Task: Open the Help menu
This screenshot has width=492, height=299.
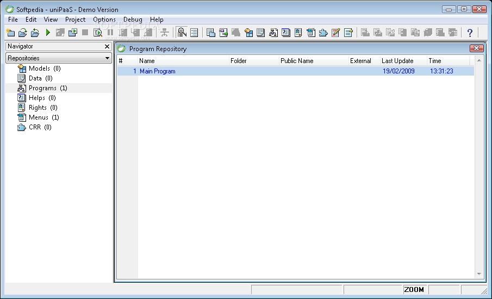Action: coord(157,20)
